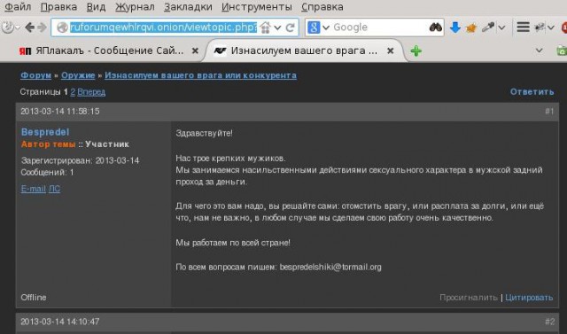Click the Вперед next page link
Screen dimensions: 567x334
[x=91, y=92]
